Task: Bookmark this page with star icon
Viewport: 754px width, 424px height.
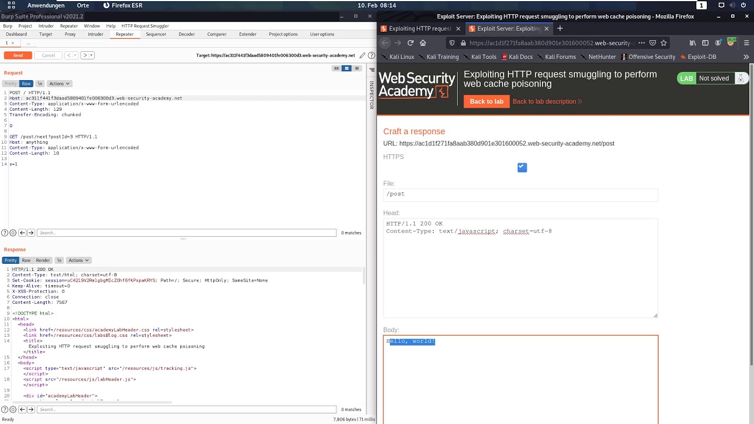Action: (664, 43)
